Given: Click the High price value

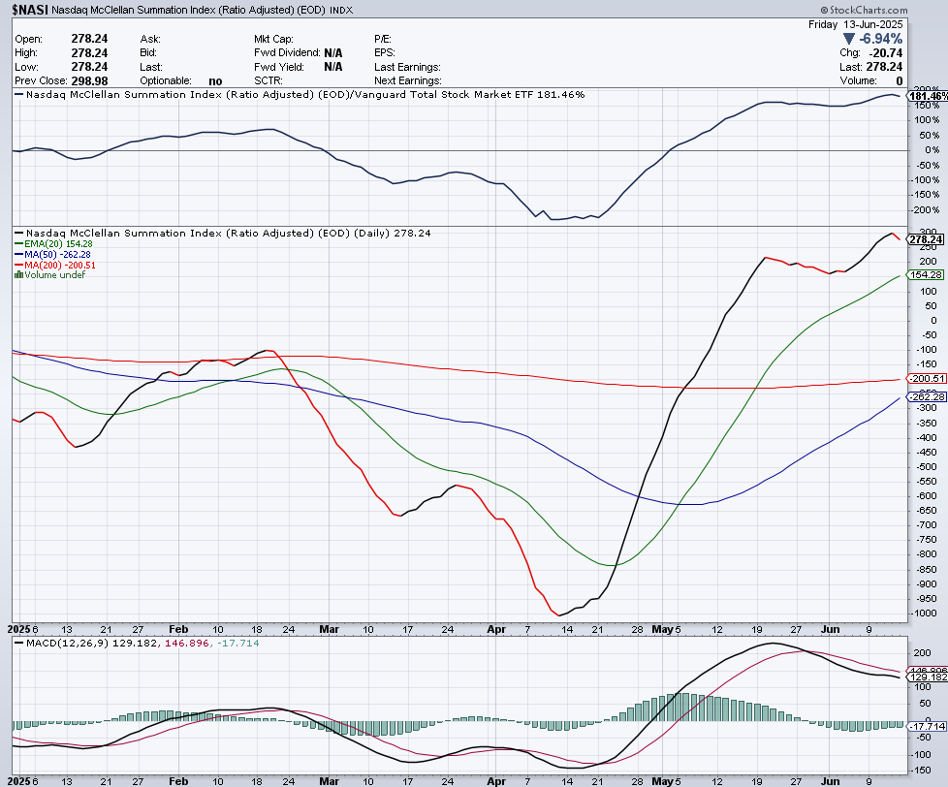Looking at the screenshot, I should [89, 52].
